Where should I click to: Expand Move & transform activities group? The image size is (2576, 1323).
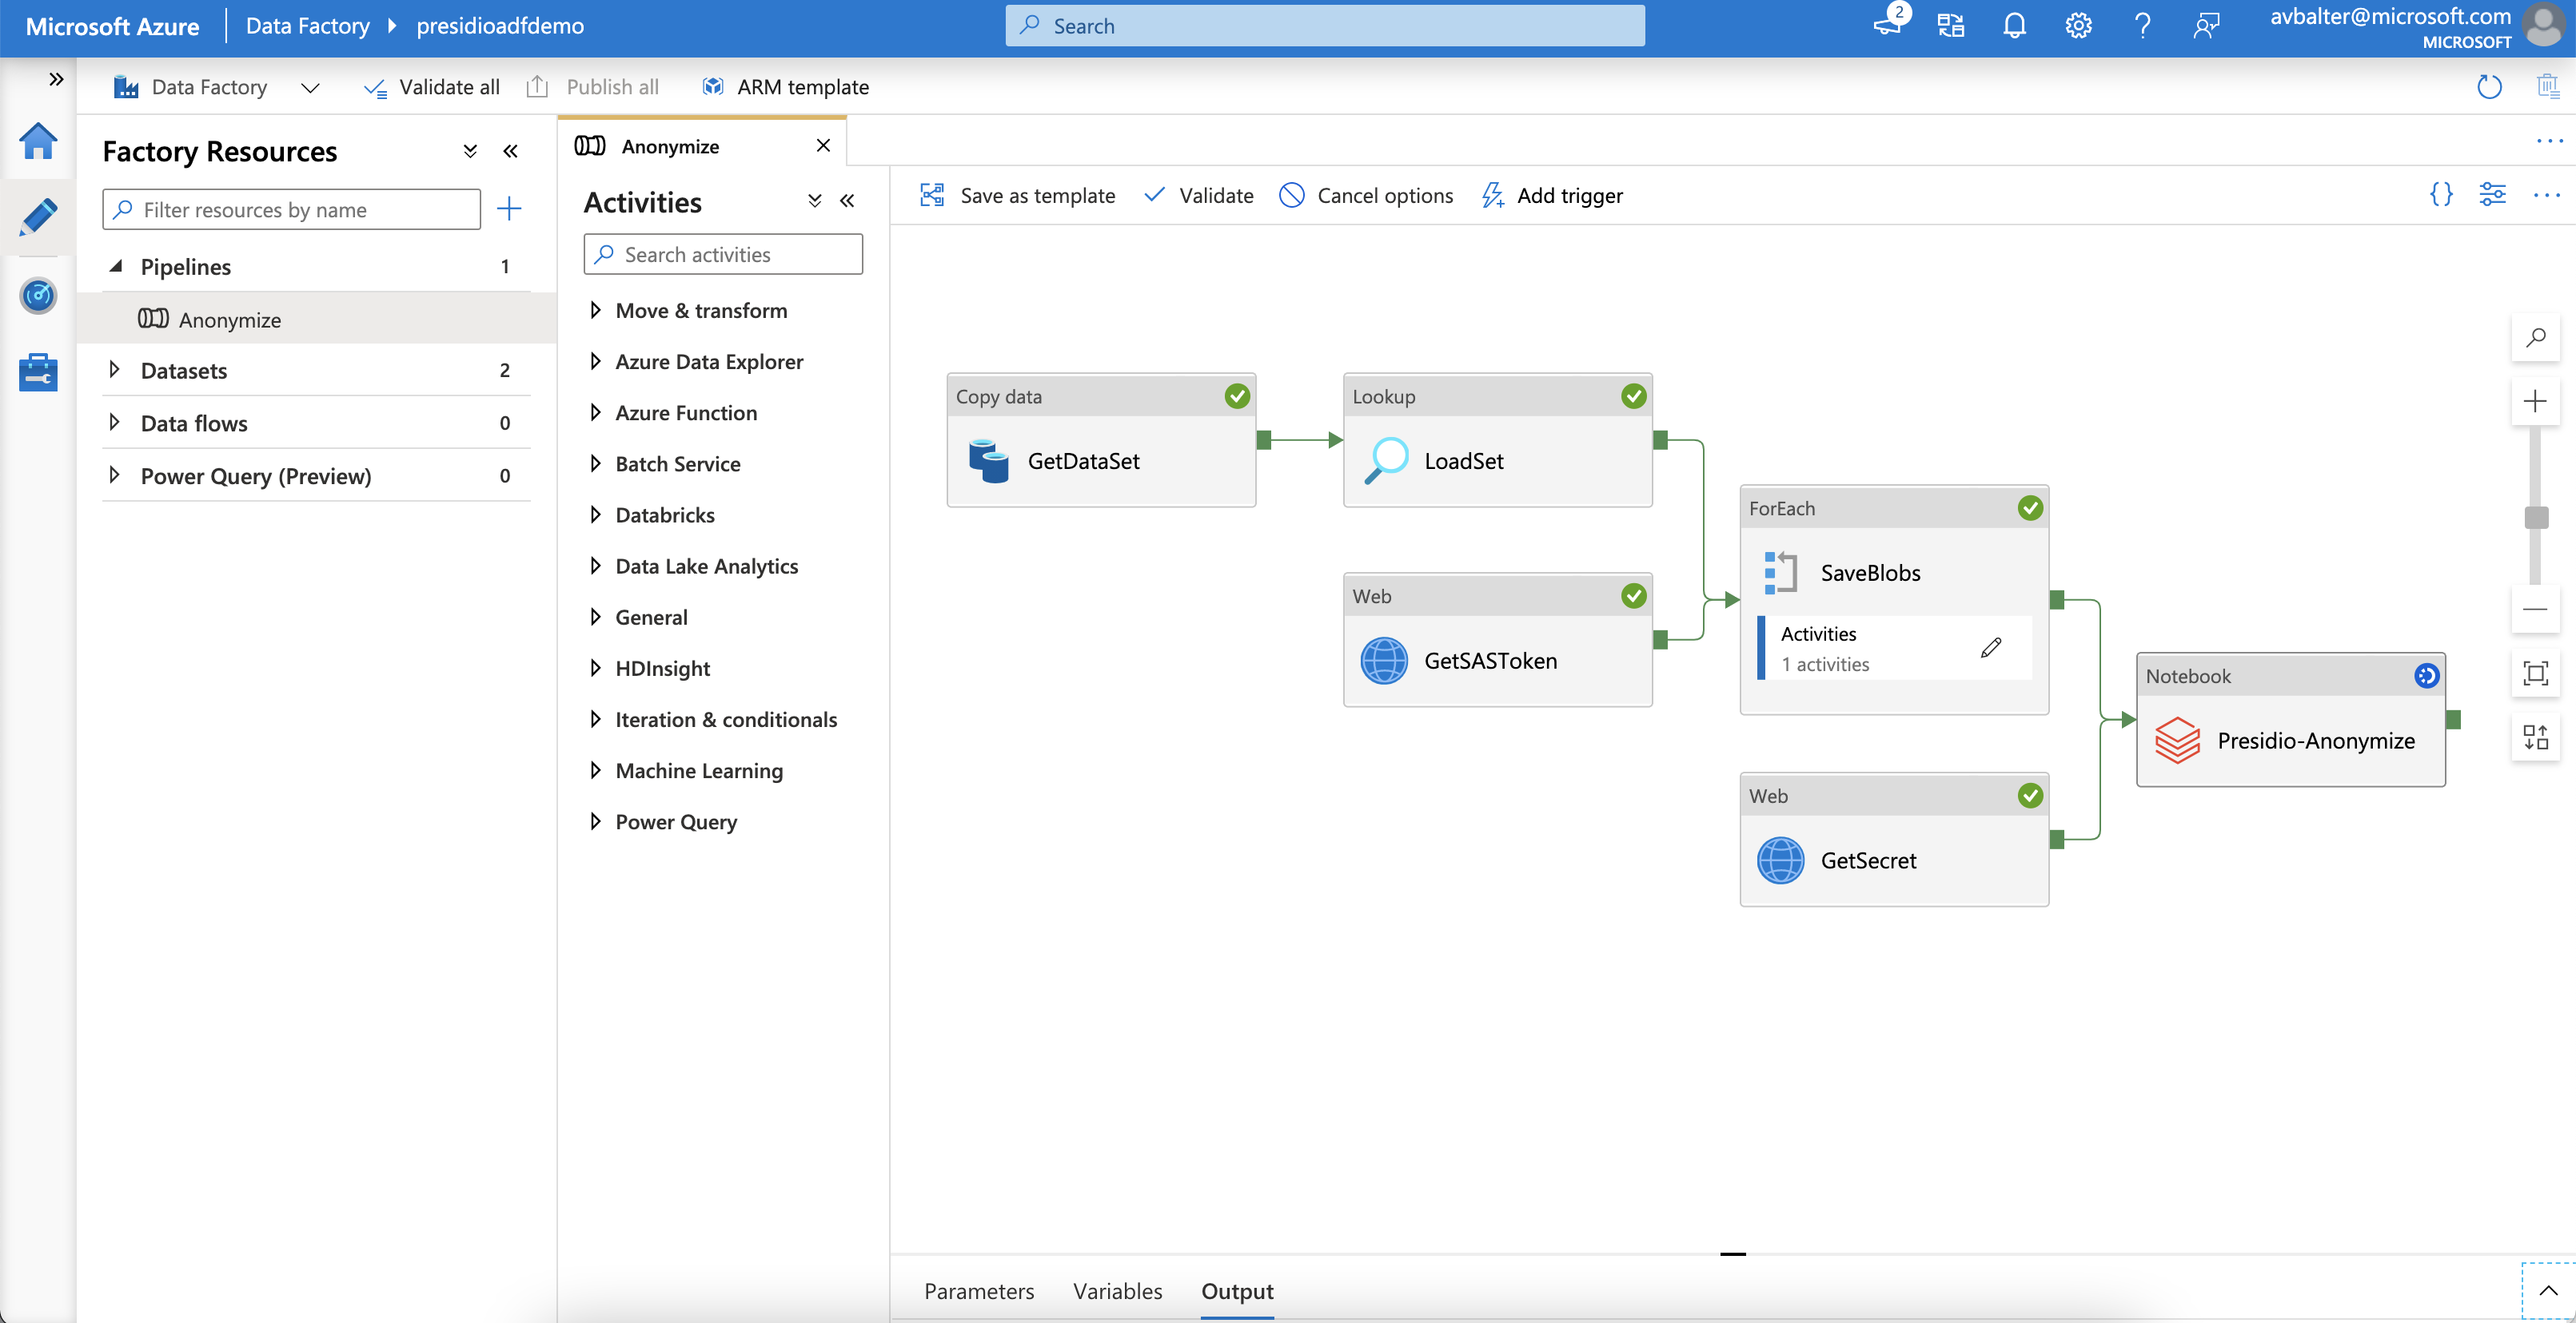pyautogui.click(x=595, y=311)
